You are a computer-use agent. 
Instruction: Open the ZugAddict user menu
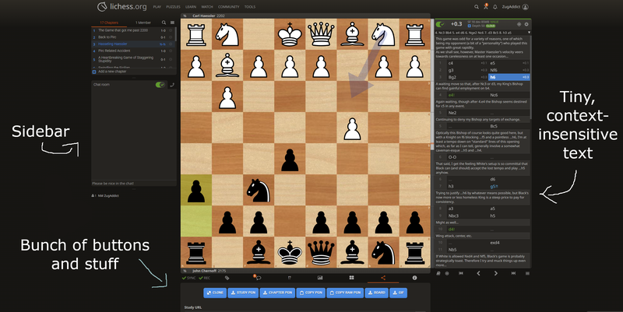[515, 7]
